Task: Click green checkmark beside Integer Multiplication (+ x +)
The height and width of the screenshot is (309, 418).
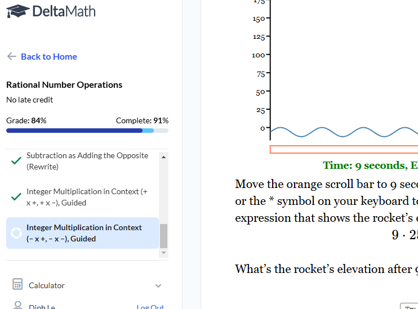Action: pyautogui.click(x=16, y=197)
